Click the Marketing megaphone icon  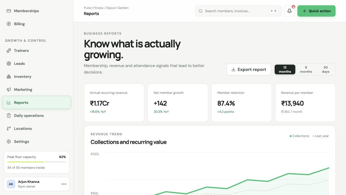point(9,90)
